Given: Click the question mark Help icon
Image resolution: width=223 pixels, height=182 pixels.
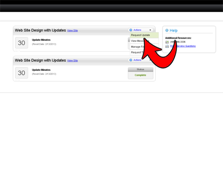Looking at the screenshot, I should coord(167,30).
